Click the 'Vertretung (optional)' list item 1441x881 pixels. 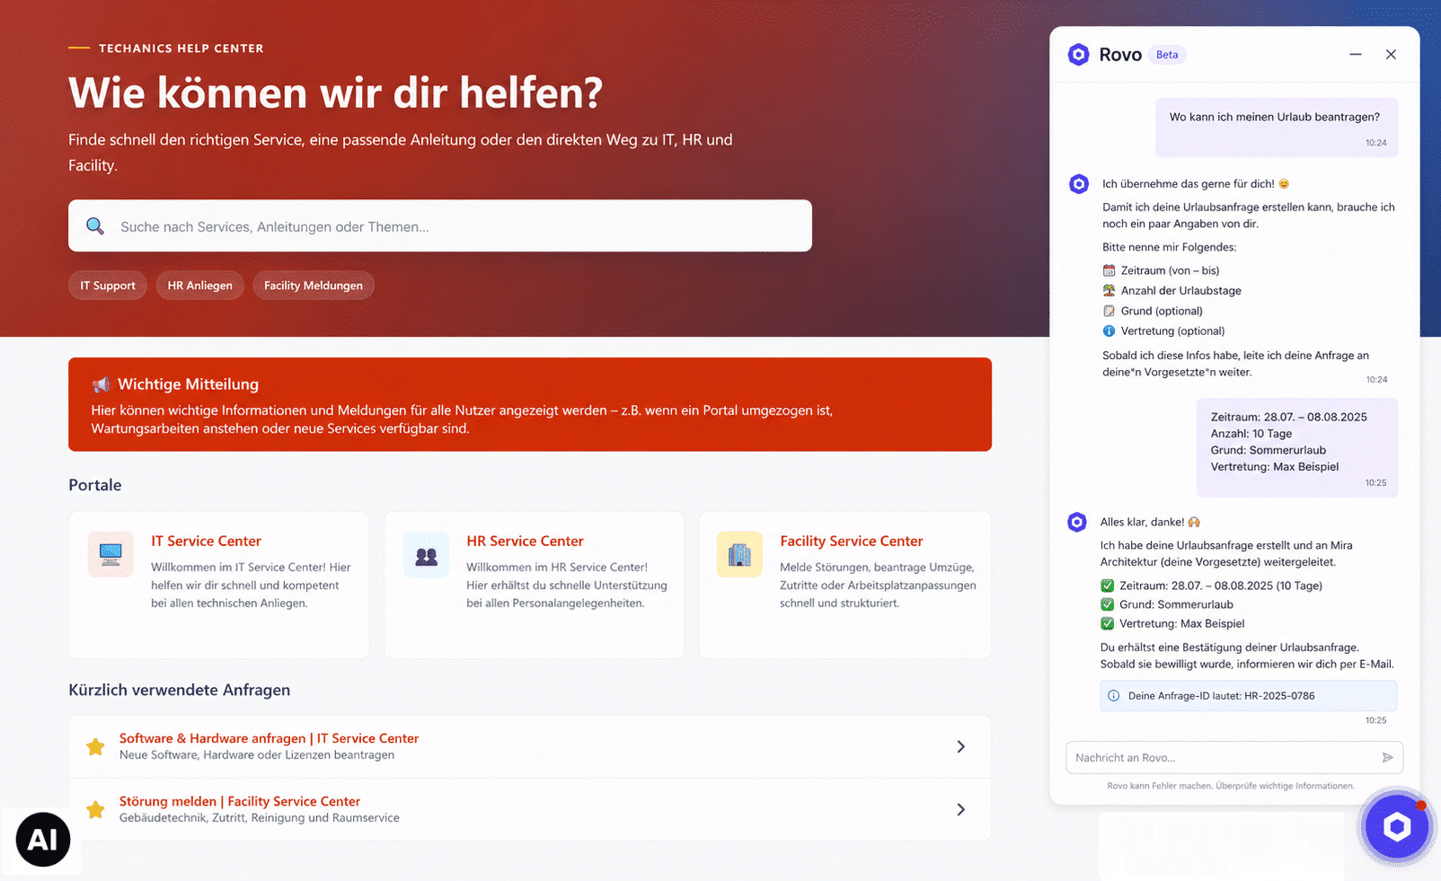(1163, 330)
